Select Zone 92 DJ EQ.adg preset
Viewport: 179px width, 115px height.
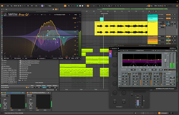(x=26, y=65)
